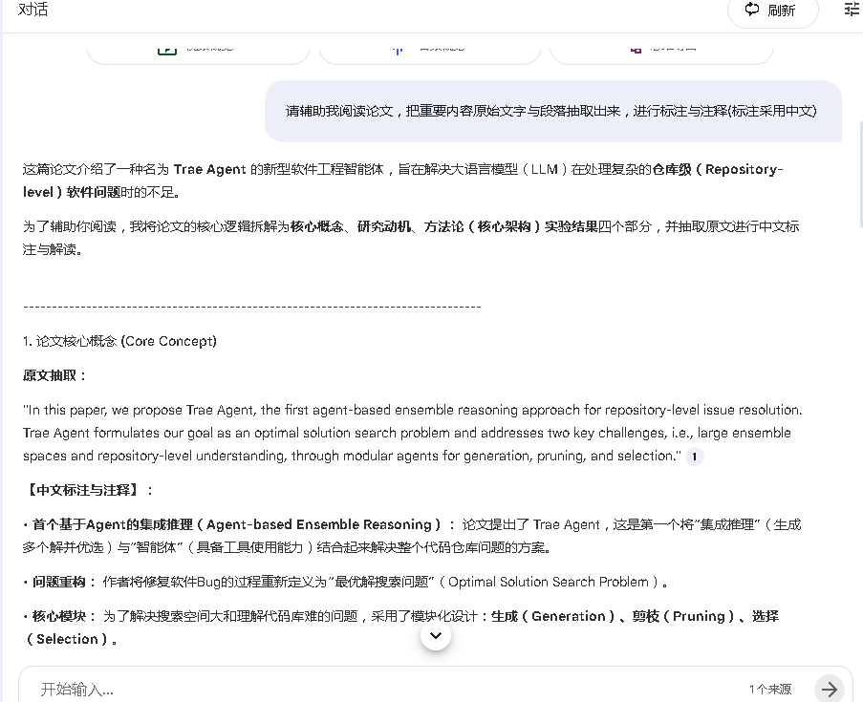Click the quoted paragraph starting In this paper
The height and width of the screenshot is (702, 863).
click(x=413, y=433)
